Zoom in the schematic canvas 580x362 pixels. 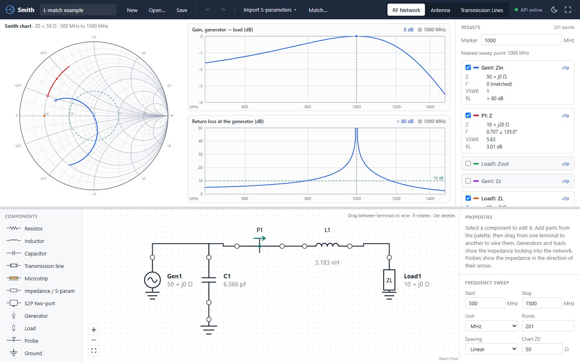[x=94, y=330]
